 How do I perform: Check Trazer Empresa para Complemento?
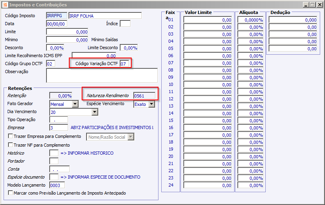(x=10, y=136)
